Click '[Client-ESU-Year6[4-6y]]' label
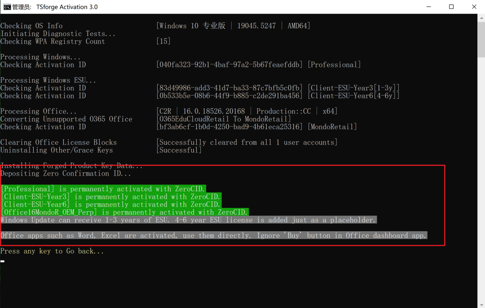This screenshot has width=485, height=308. (x=353, y=96)
